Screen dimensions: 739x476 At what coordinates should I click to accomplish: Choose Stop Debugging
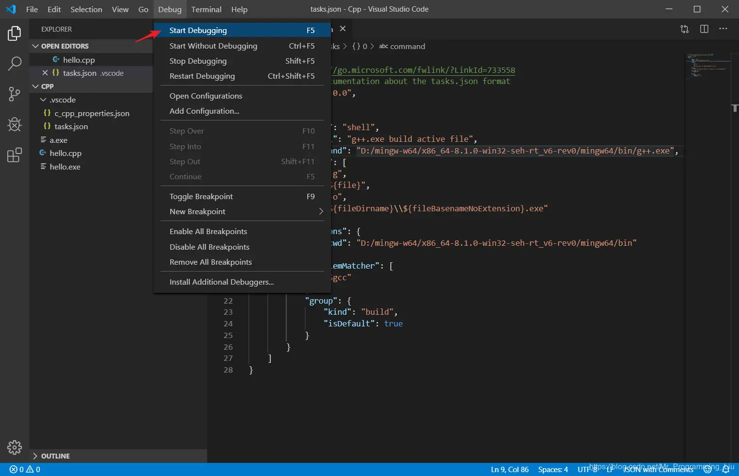point(242,61)
